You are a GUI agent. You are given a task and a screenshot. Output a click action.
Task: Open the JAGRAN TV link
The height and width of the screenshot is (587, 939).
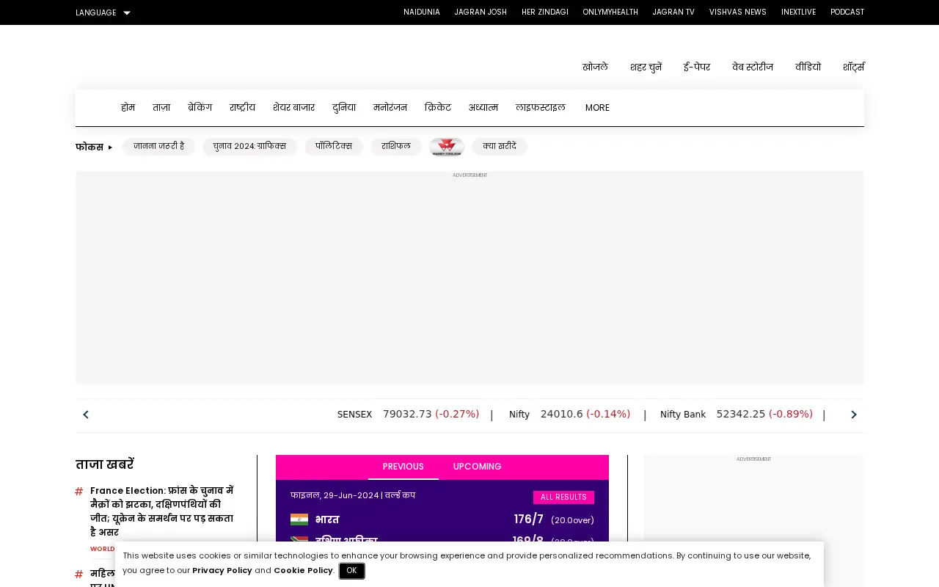click(x=673, y=12)
